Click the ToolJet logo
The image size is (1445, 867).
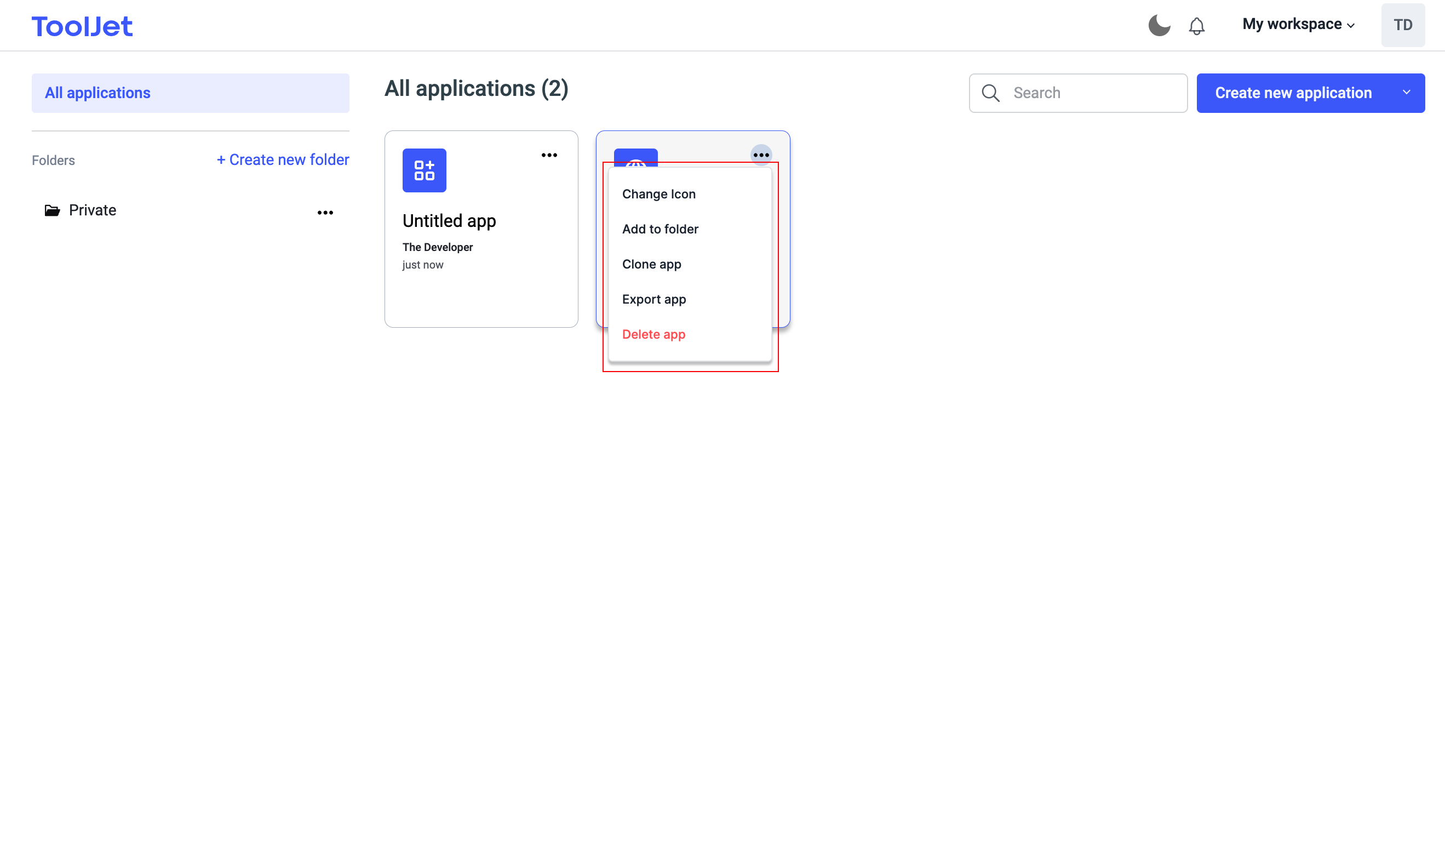pos(82,26)
